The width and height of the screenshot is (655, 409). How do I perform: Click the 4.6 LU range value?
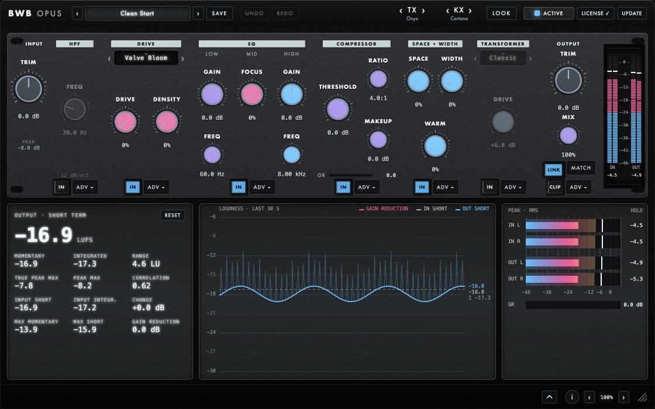(146, 264)
